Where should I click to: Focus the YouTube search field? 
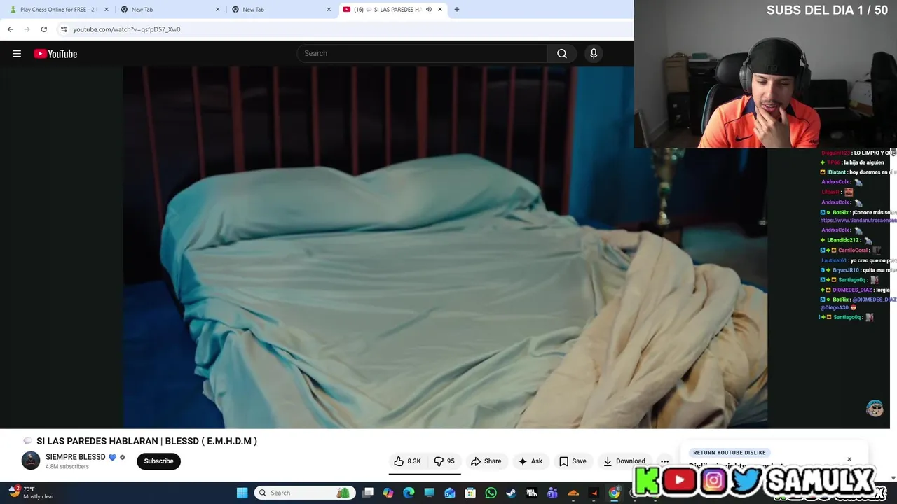click(x=423, y=54)
